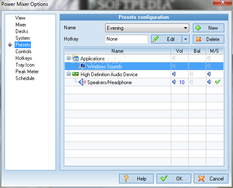233x188 pixels.
Task: Open the Hotkeys settings page
Action: point(24,58)
